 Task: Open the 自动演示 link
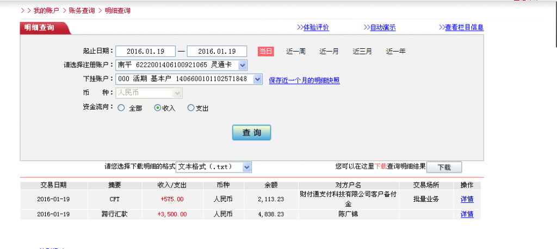pyautogui.click(x=379, y=28)
